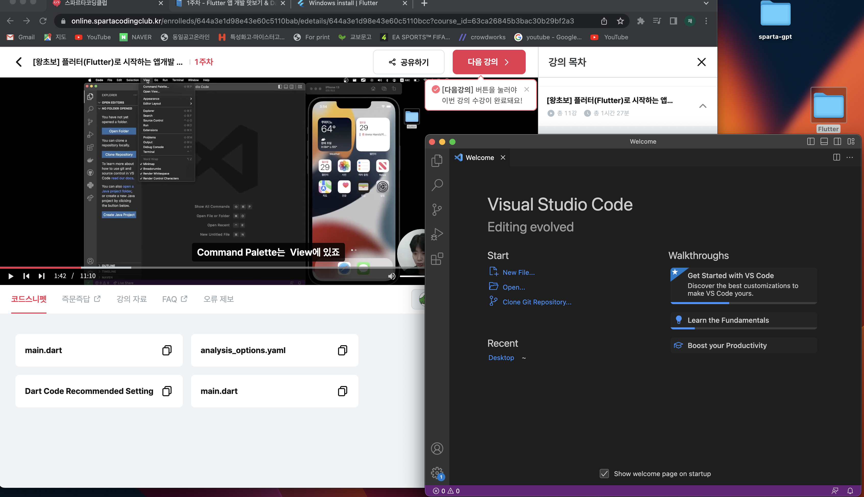
Task: Open Learn the Fundamentals walkthrough
Action: tap(743, 320)
